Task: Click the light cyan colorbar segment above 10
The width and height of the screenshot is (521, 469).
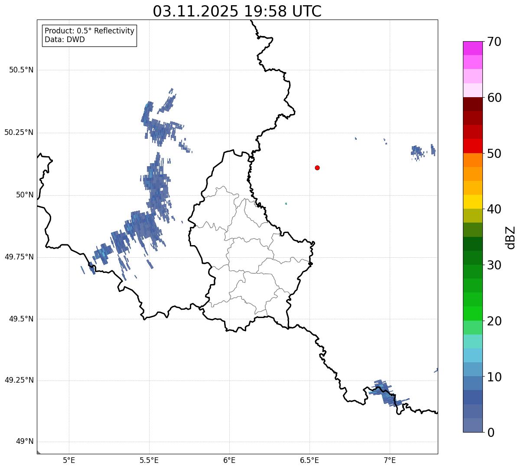Action: pos(472,355)
